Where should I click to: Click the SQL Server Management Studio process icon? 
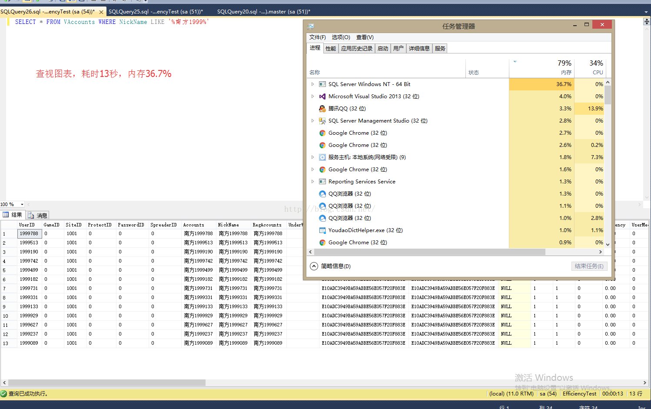coord(322,121)
